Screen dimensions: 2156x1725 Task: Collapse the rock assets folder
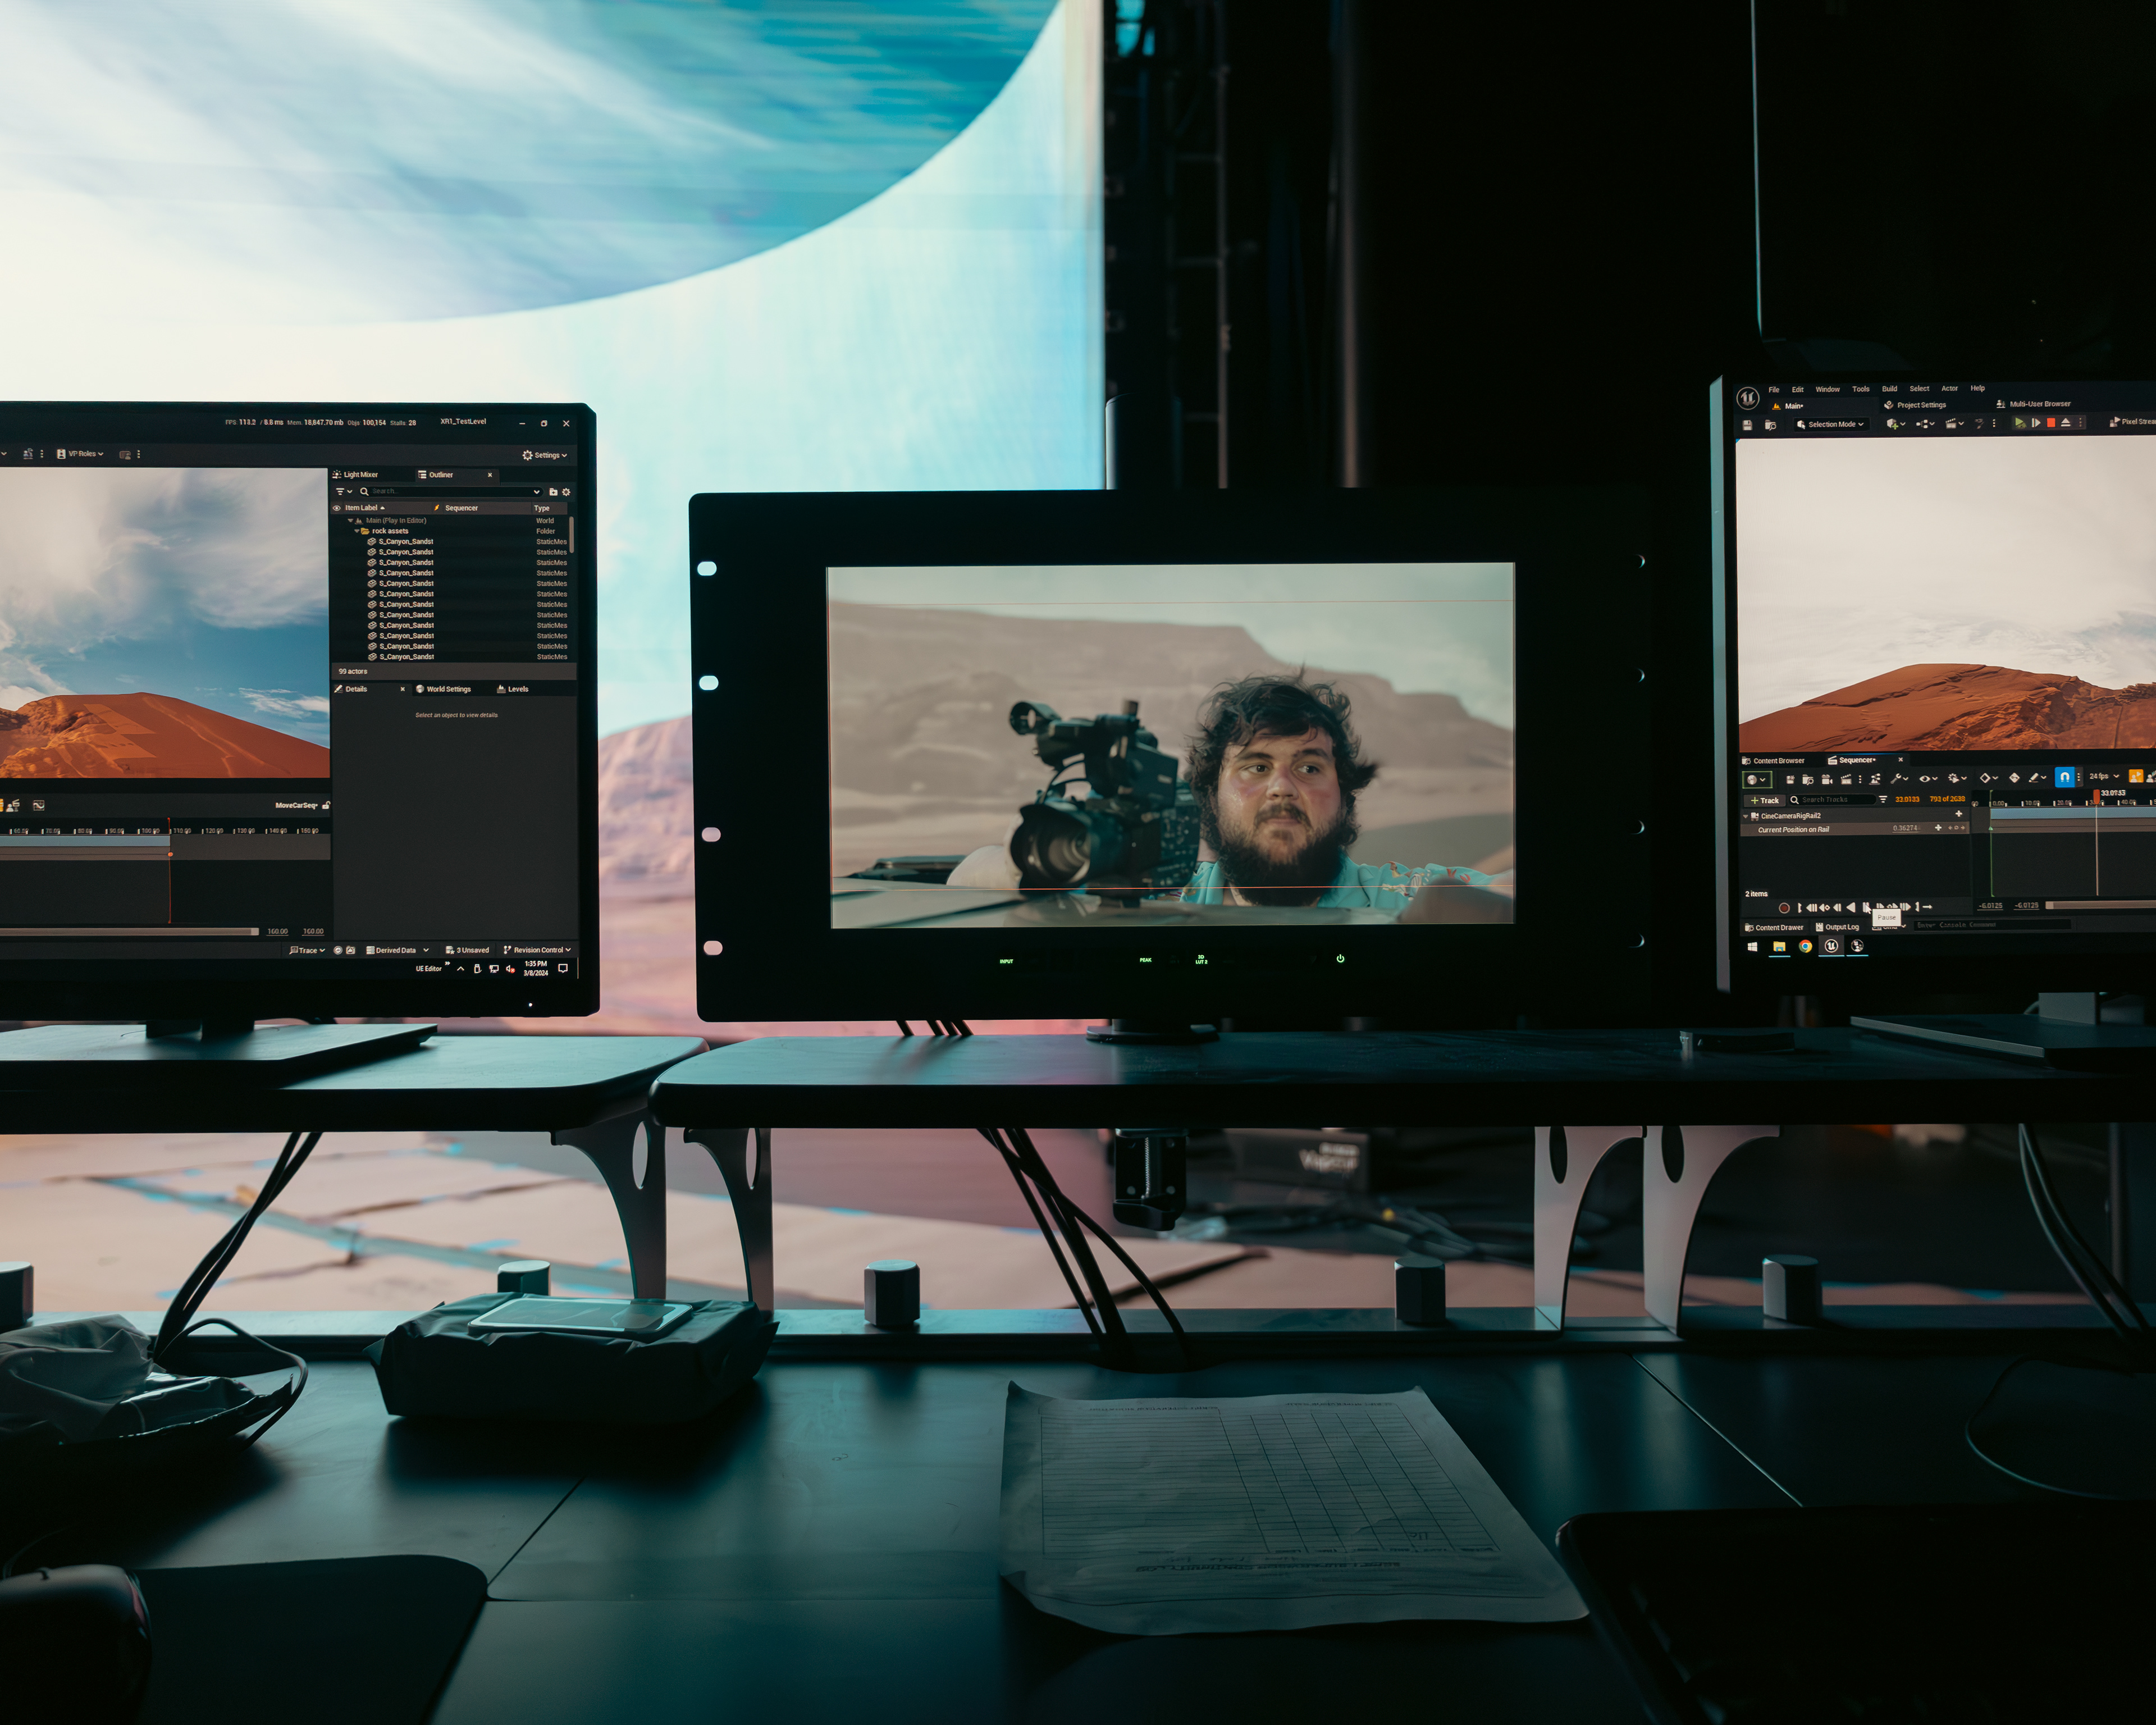pos(357,531)
